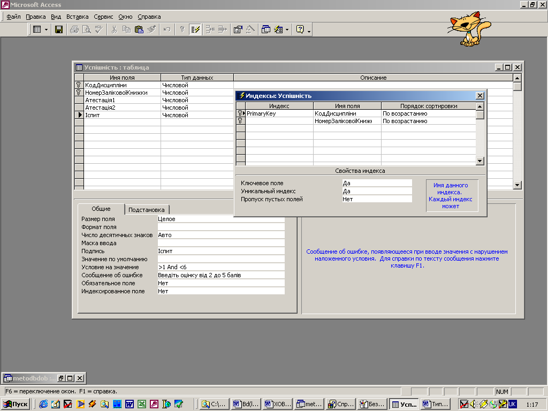Open Print Preview icon
Screen dimensions: 548x411
pos(86,30)
